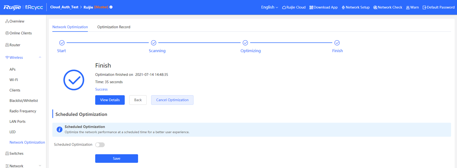This screenshot has width=457, height=168.
Task: Click the Download App link text
Action: click(x=325, y=7)
